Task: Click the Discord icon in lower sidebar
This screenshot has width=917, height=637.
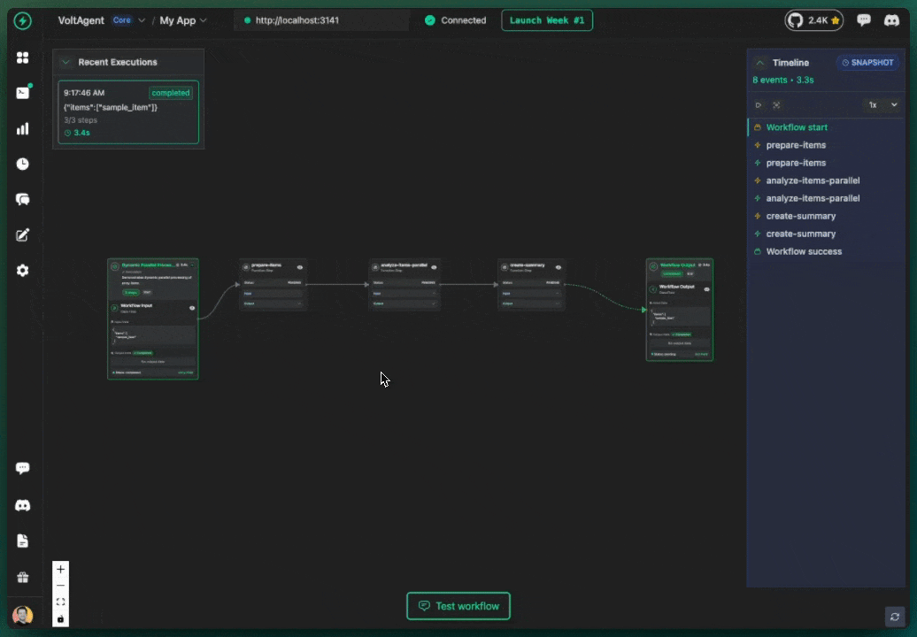Action: 22,505
